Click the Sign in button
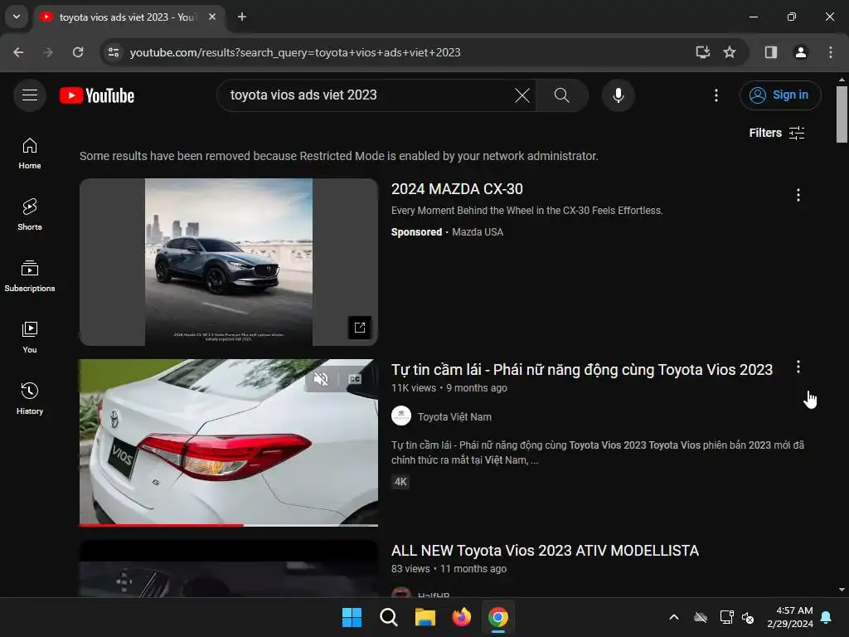Viewport: 849px width, 637px height. 779,95
